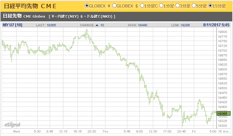
Task: Click the ¥=円建て(NIY) legend text
Action: click(65, 16)
